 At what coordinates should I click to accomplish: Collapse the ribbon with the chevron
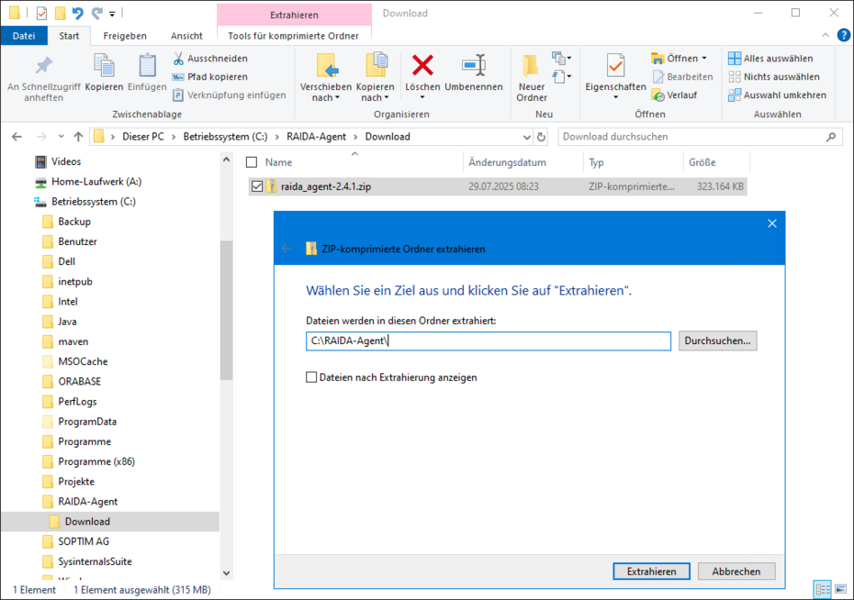pyautogui.click(x=826, y=36)
